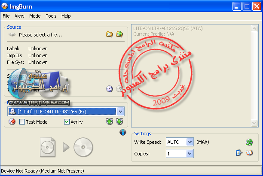Click the ImgBurn title bar app icon

click(5, 6)
